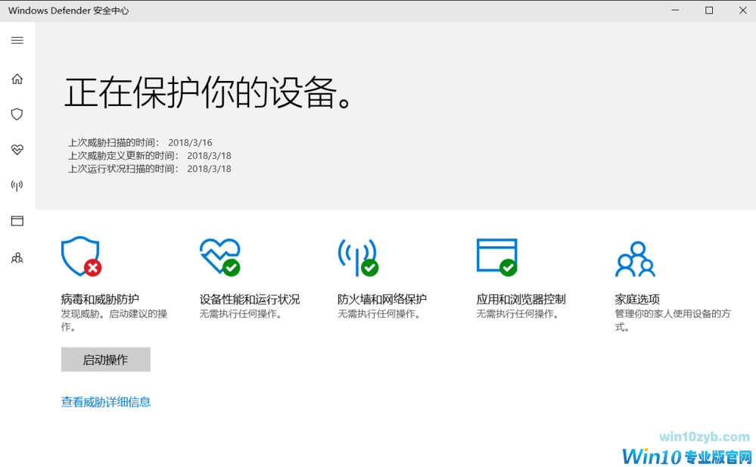Open app and browser control sidebar icon

point(17,221)
